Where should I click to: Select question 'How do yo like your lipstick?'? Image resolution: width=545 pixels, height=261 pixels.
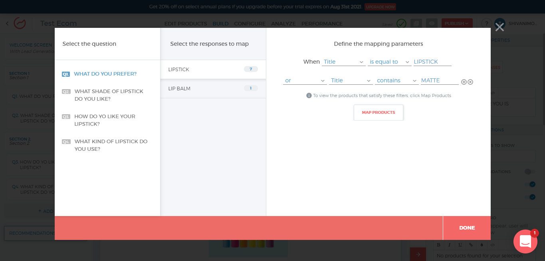coord(105,120)
